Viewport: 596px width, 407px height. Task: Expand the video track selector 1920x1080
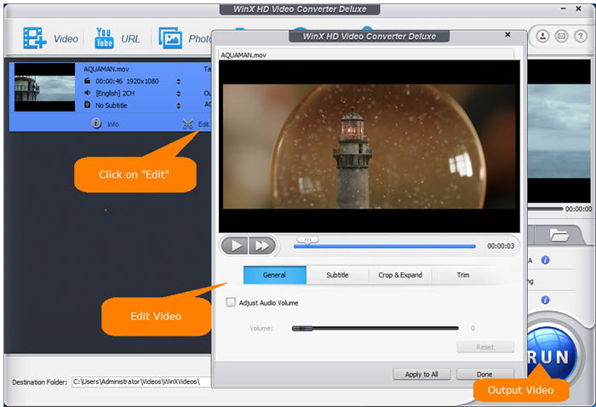coord(178,82)
